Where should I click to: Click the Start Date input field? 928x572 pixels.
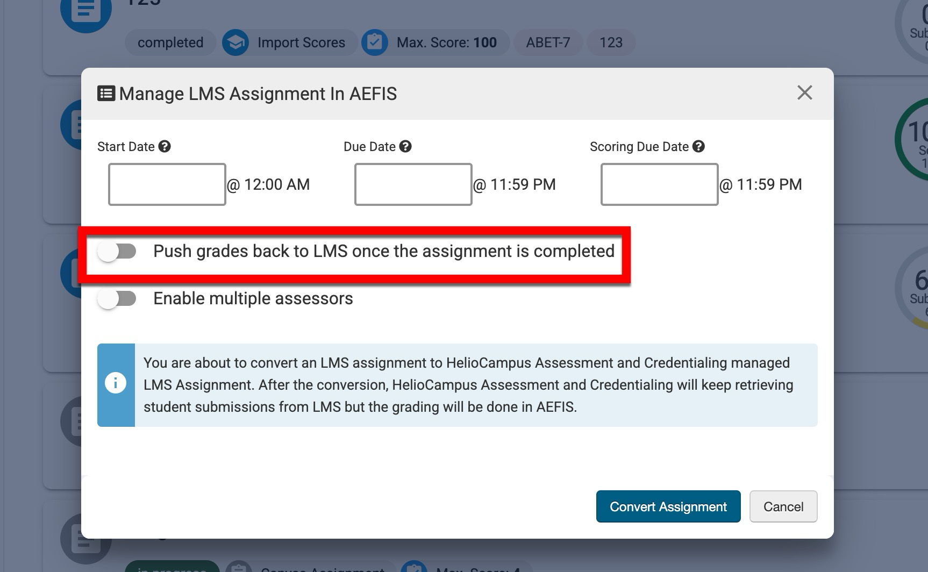[x=167, y=184]
